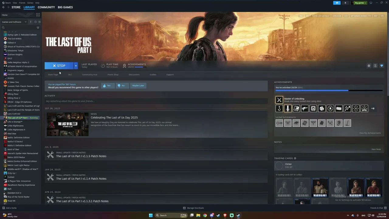Click the INSTALLED LOCALLY collection tag
This screenshot has width=389, height=219.
(320, 16)
